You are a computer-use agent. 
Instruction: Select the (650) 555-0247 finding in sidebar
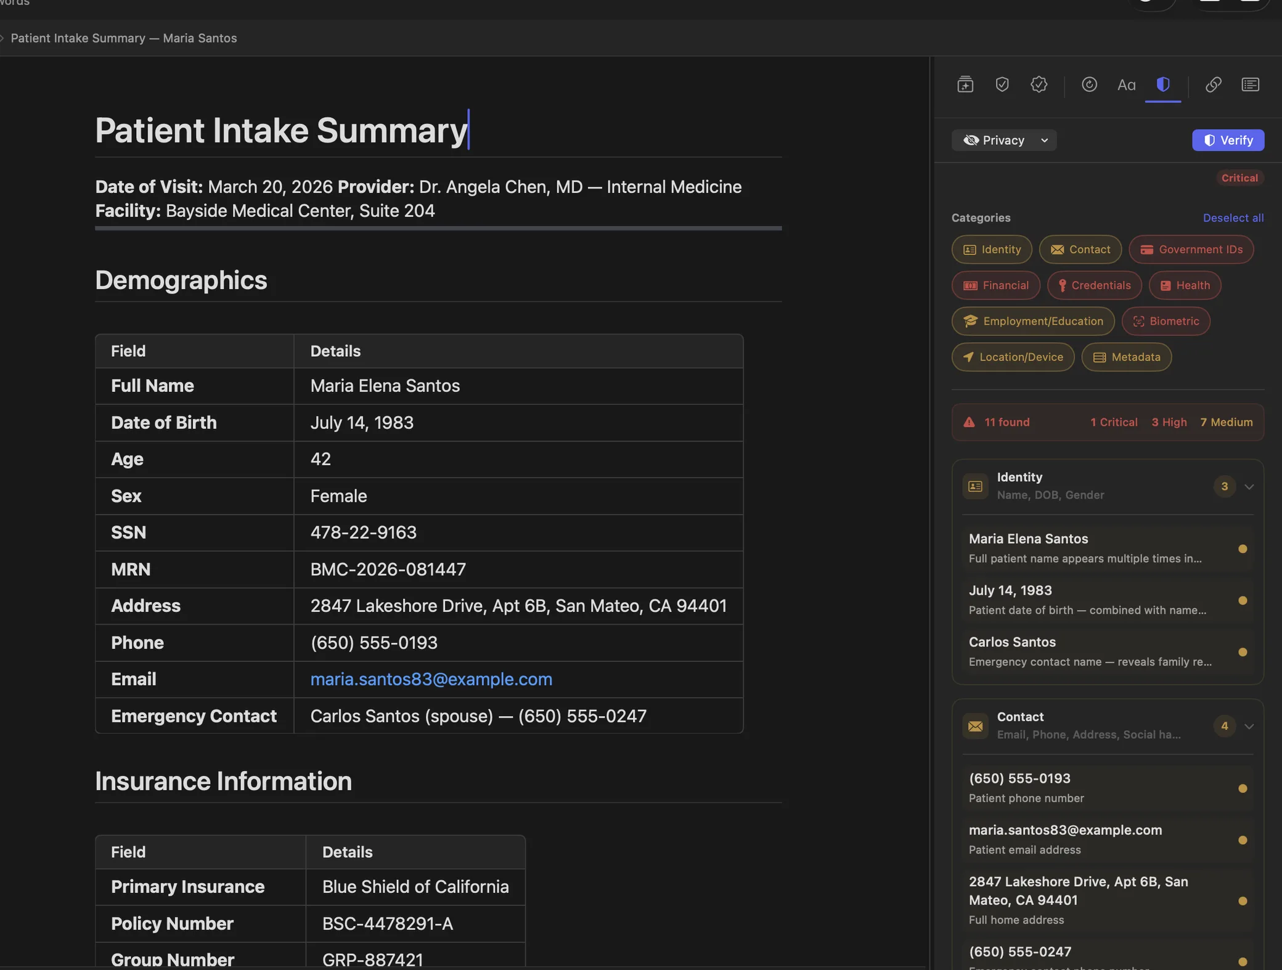click(1107, 955)
